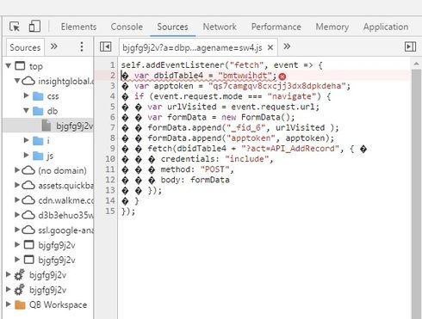Open the Network tab

pos(220,27)
